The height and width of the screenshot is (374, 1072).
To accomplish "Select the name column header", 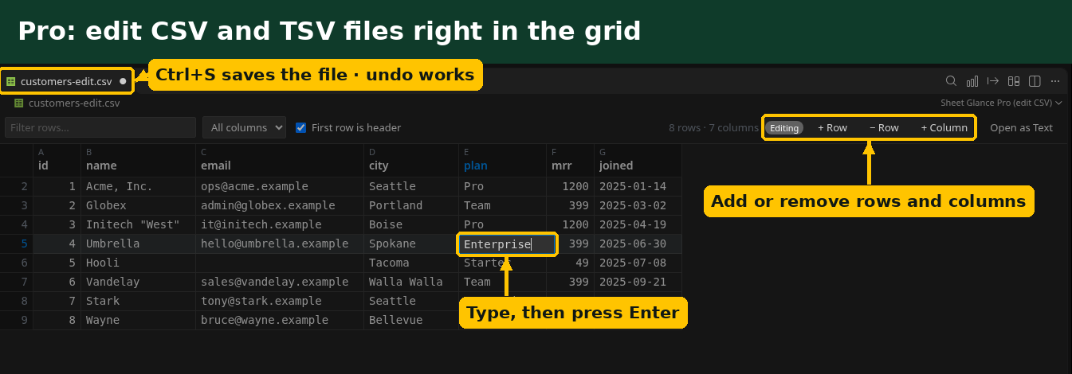I will point(138,160).
